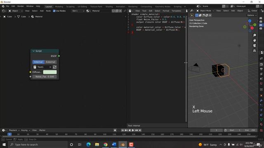The image size is (264, 148).
Task: Click the play arrow icon under Object Mode
Action: click(192, 15)
